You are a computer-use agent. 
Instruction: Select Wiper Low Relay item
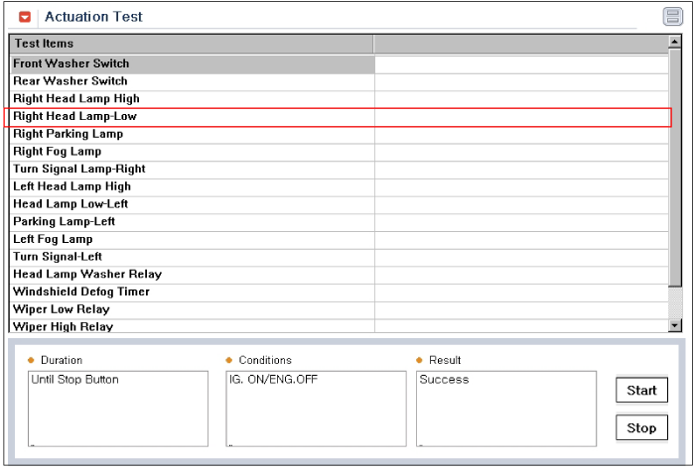coord(340,310)
